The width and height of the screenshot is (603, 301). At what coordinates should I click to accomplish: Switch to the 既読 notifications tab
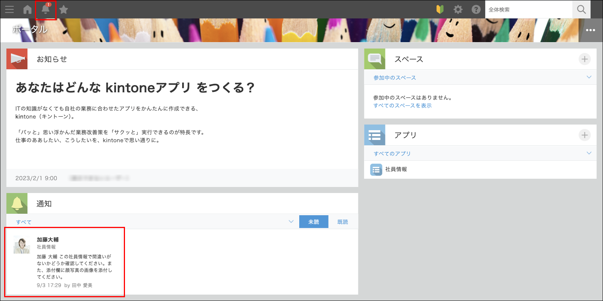pos(343,222)
